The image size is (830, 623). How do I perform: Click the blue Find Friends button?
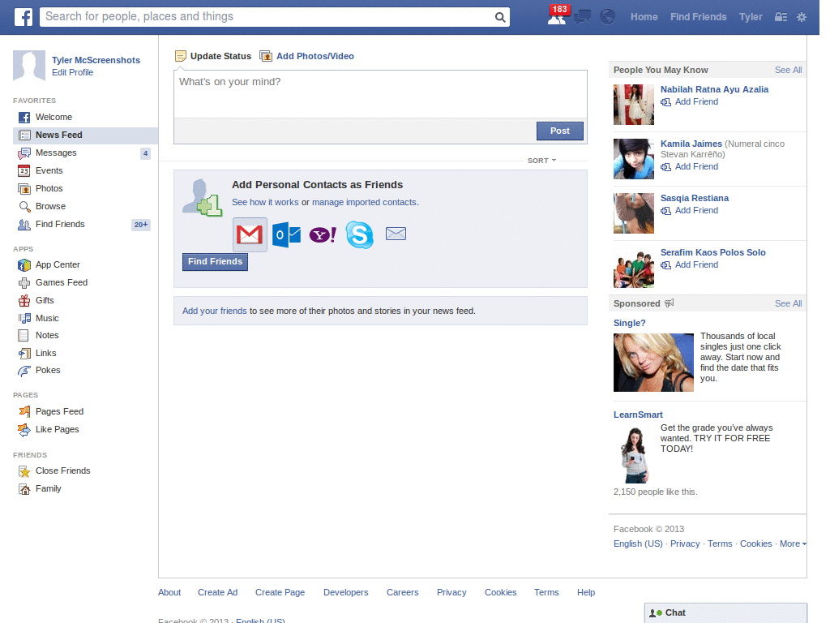point(215,262)
